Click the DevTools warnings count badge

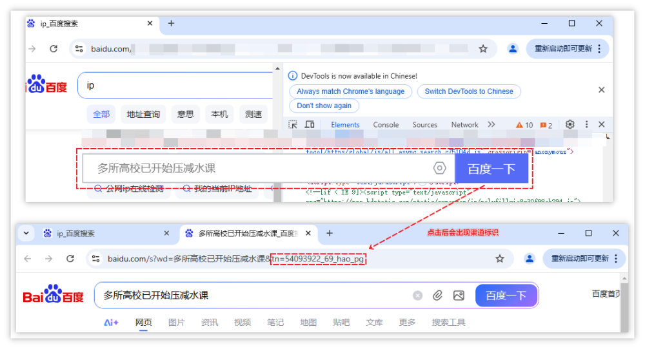(524, 125)
